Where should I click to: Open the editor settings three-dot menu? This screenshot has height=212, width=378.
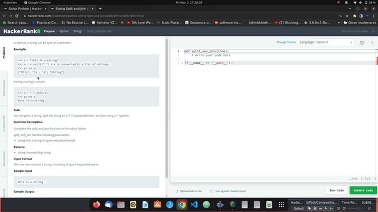coord(372,42)
